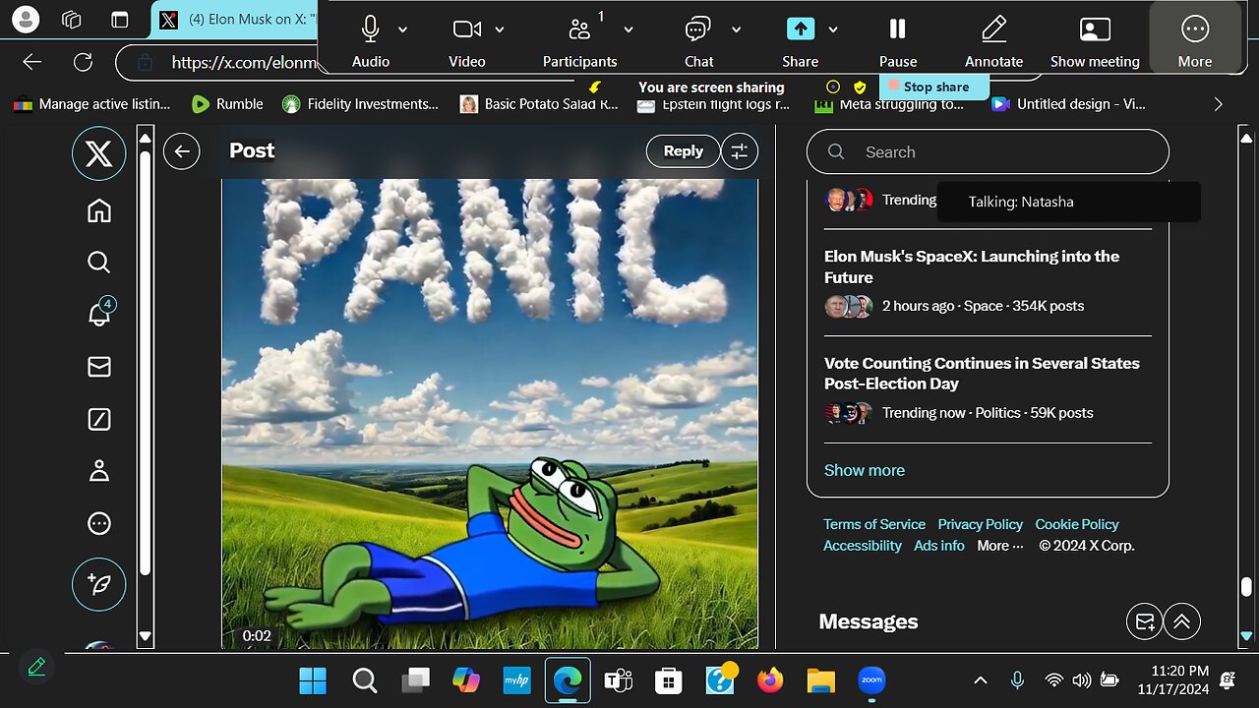Viewport: 1259px width, 708px height.
Task: Open Home in X sidebar
Action: tap(98, 210)
